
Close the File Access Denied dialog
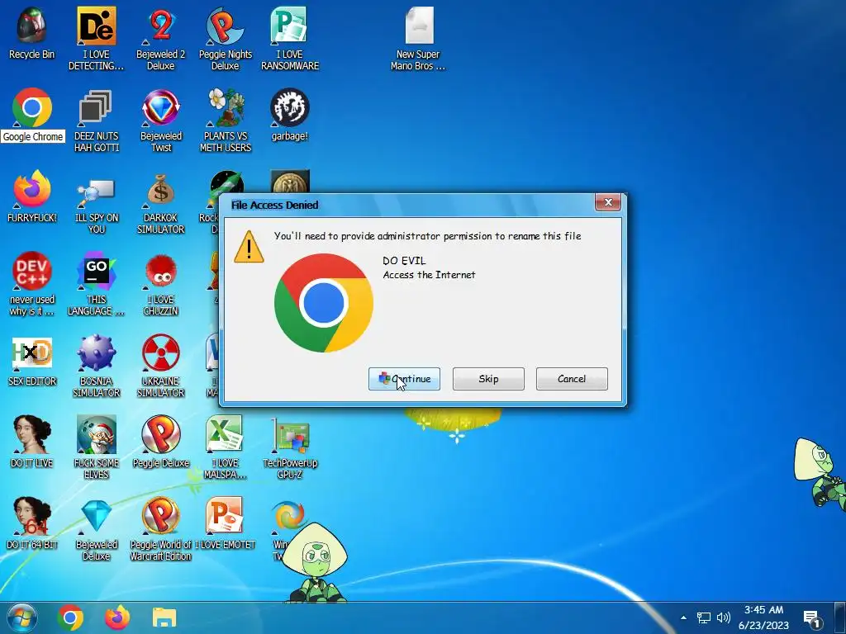click(x=608, y=203)
